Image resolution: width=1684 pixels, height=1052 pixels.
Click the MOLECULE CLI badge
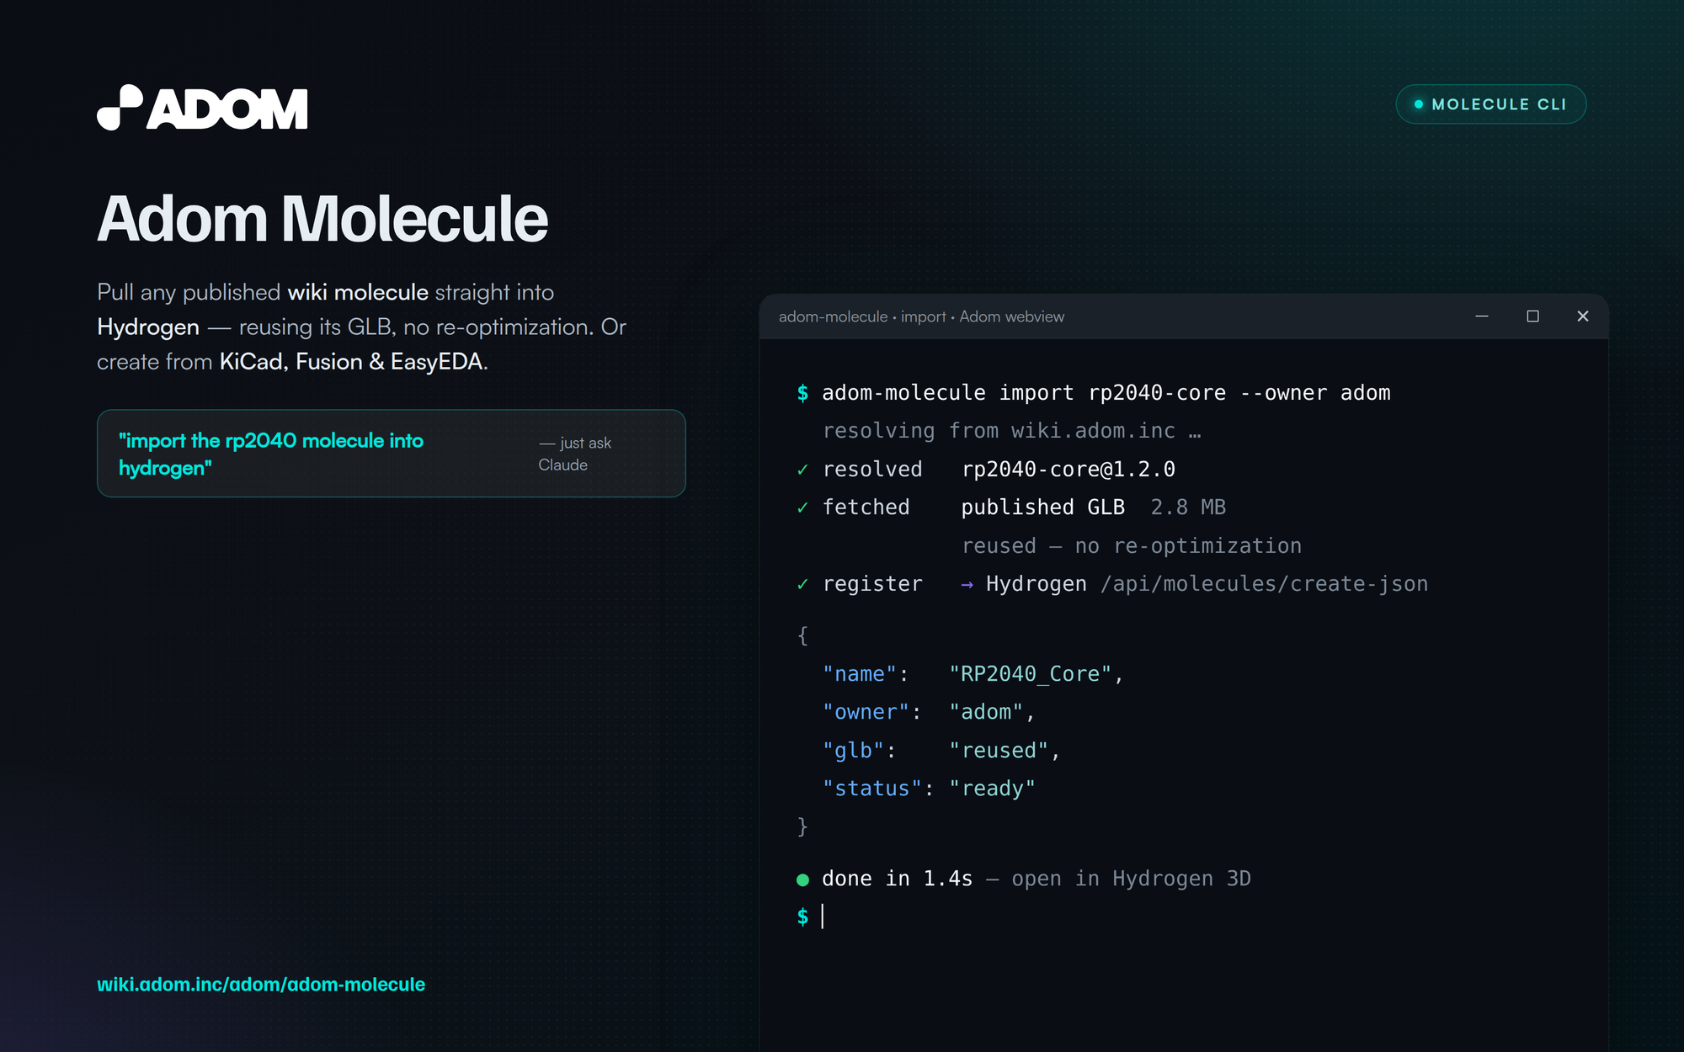coord(1490,104)
